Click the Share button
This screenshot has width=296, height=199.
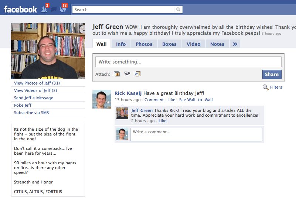click(x=272, y=74)
